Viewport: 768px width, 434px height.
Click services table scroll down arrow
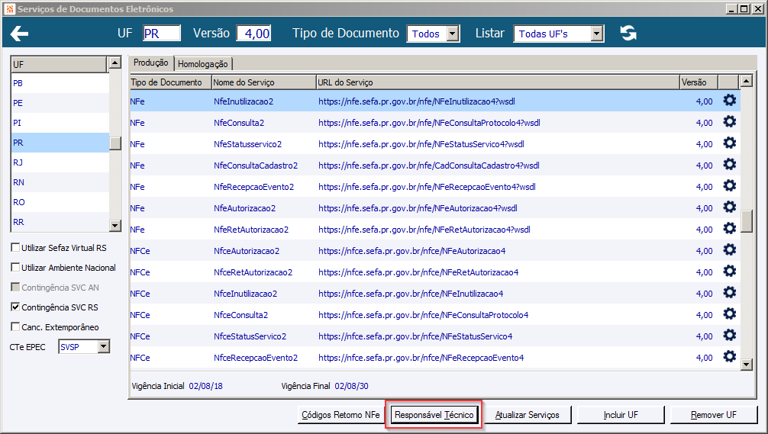pyautogui.click(x=746, y=364)
